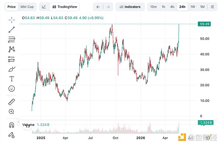The height and width of the screenshot is (145, 221).
Task: Click the 30.00 price axis label
Action: pos(205,70)
